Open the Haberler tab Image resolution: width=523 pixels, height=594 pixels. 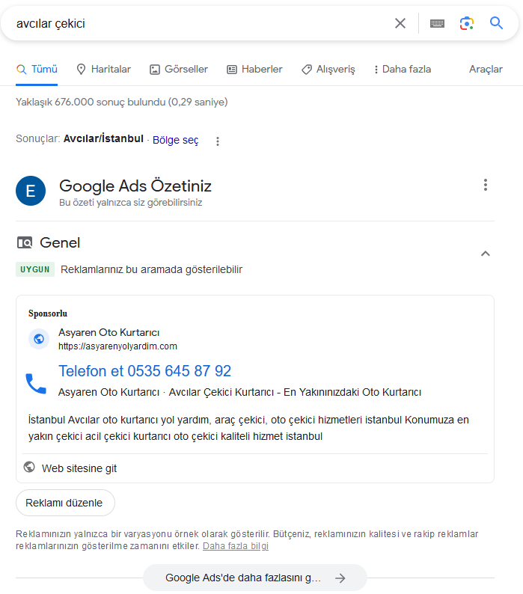tap(254, 70)
